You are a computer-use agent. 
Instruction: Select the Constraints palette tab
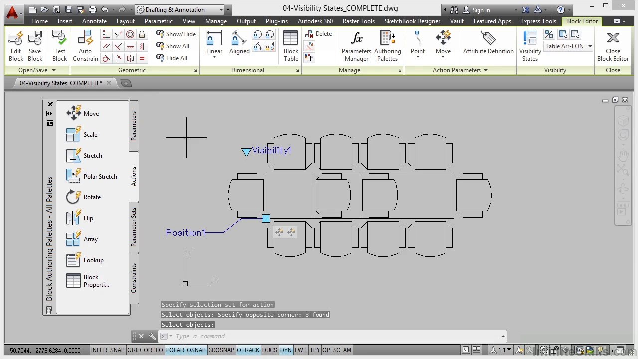pyautogui.click(x=134, y=278)
